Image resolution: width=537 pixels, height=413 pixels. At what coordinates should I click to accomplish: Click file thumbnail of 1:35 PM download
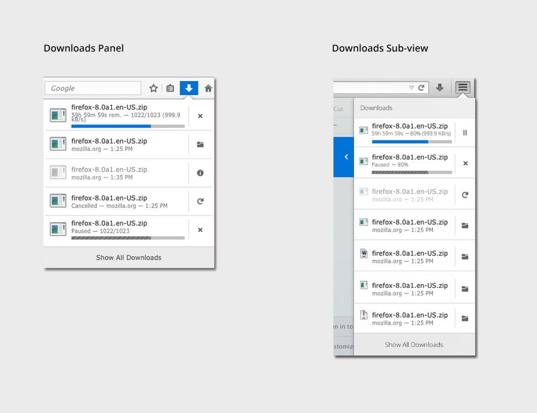[58, 172]
